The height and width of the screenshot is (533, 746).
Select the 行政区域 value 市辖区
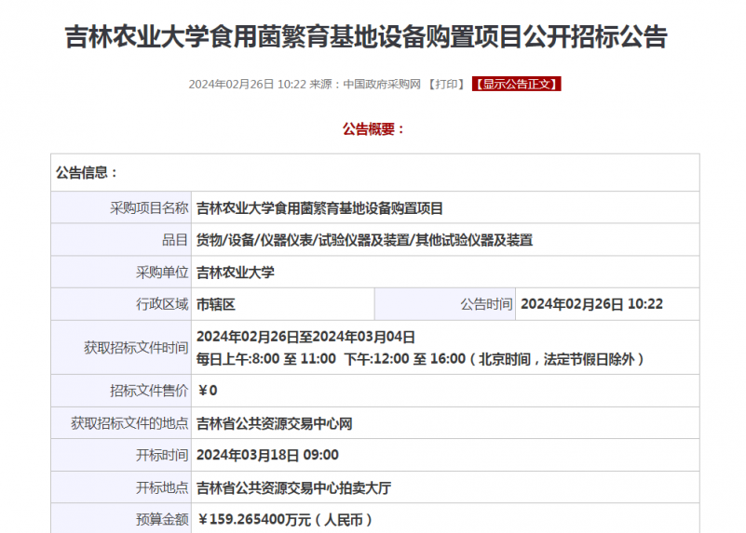click(x=216, y=304)
